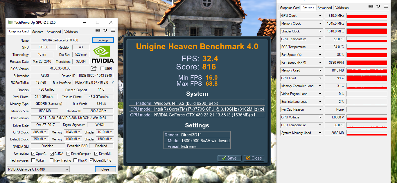Click the NVIDIA logo in GPU-Z
The image size is (397, 183).
[103, 54]
